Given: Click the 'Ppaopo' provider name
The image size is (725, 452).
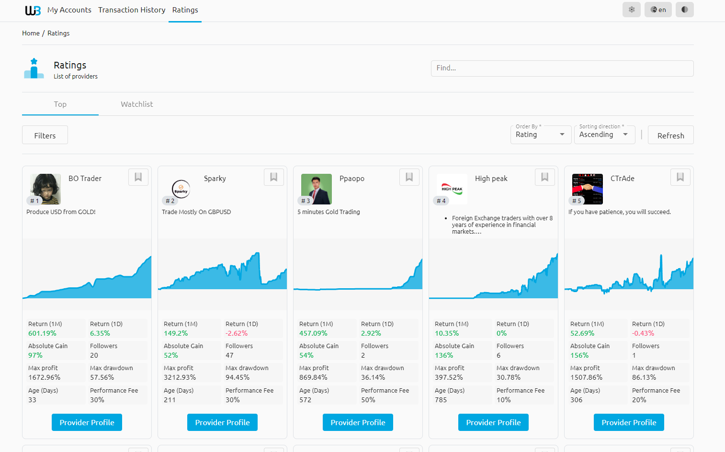Looking at the screenshot, I should click(x=352, y=179).
